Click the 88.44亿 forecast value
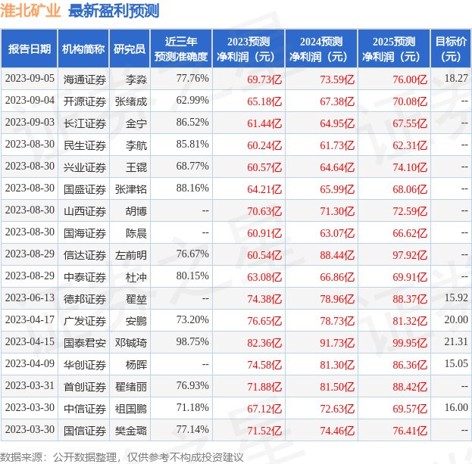 point(337,255)
